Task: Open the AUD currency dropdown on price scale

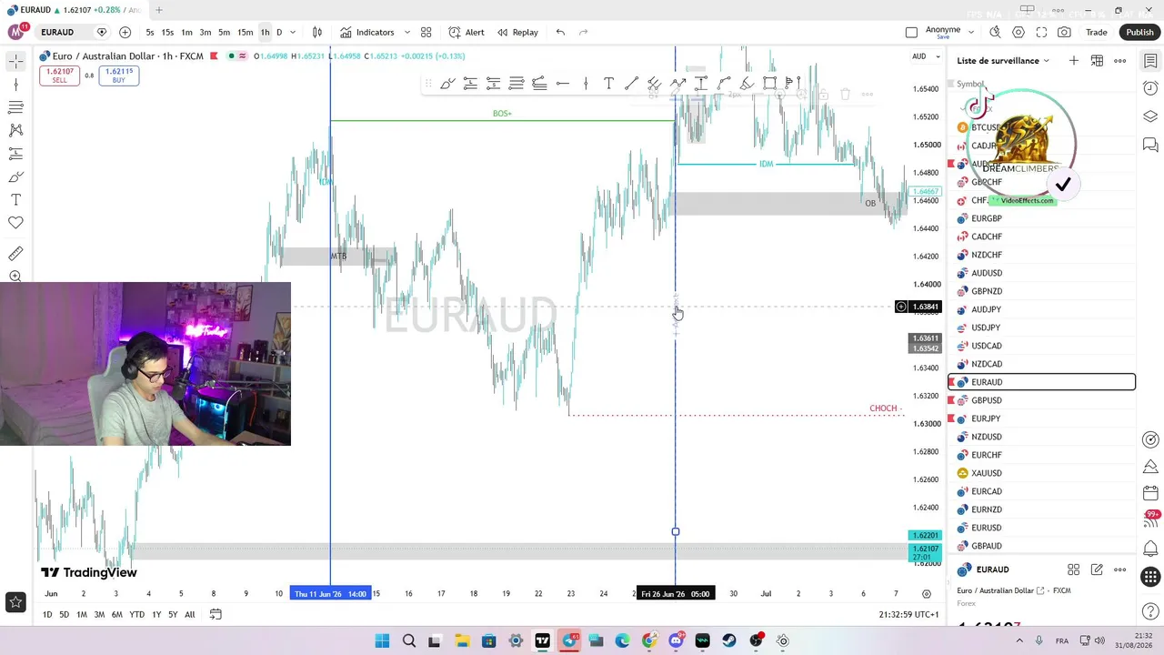Action: (924, 56)
